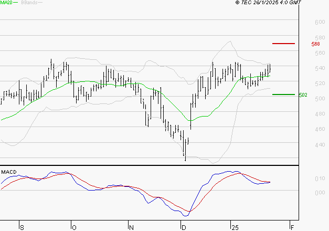The width and height of the screenshot is (329, 231).
Task: Click the 460 price axis label
Action: point(320,129)
